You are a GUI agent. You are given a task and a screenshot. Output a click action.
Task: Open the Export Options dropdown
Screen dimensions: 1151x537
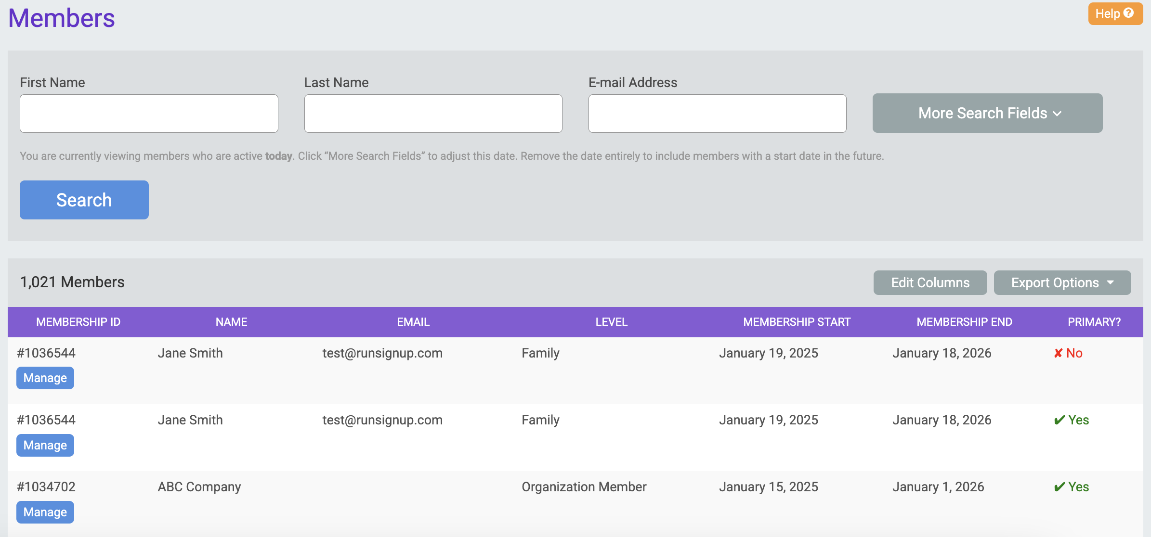1062,282
